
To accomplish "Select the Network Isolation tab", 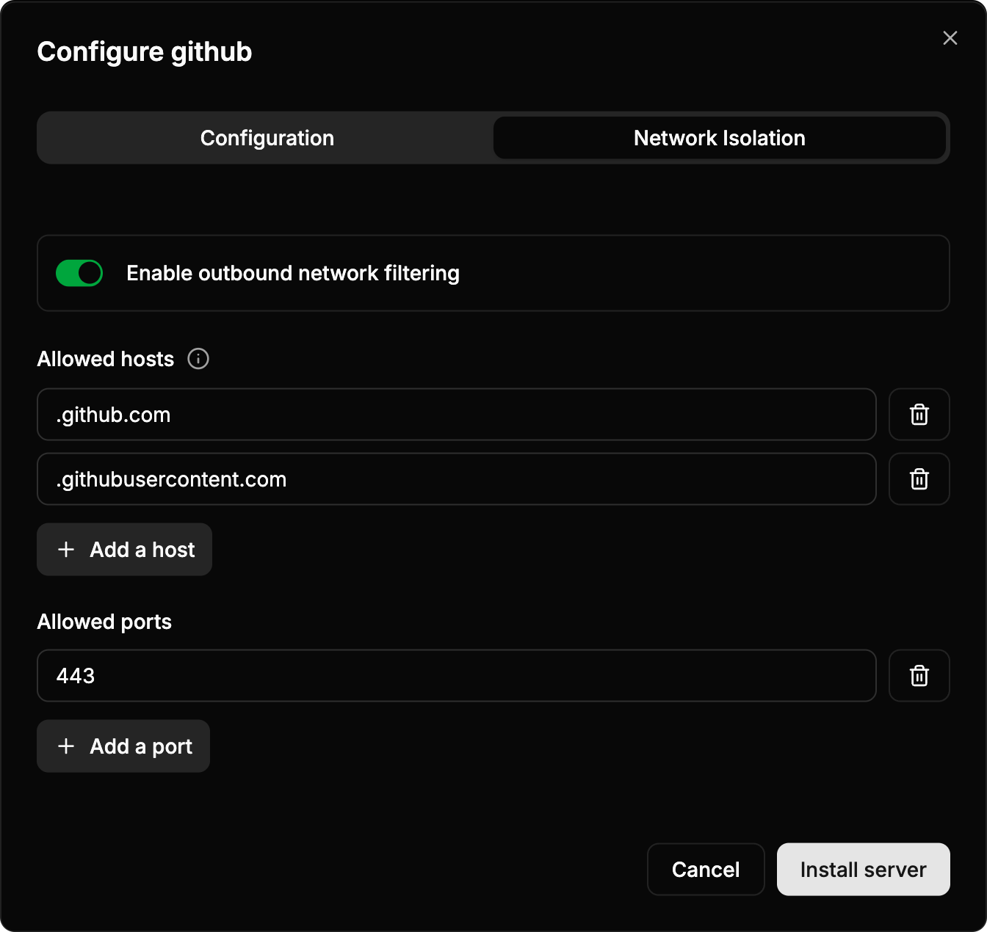I will (x=719, y=137).
